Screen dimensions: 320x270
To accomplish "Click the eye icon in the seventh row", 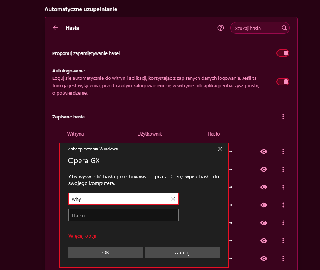I will 264,258.
